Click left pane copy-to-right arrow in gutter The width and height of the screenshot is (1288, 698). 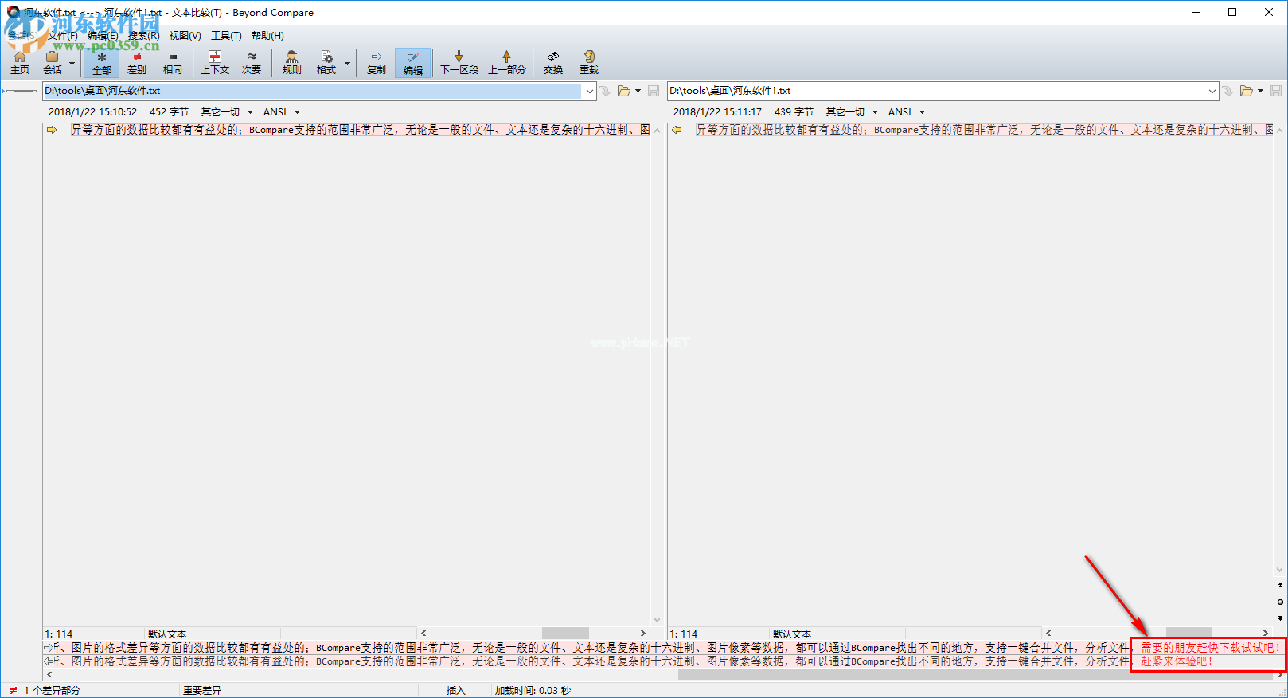52,130
